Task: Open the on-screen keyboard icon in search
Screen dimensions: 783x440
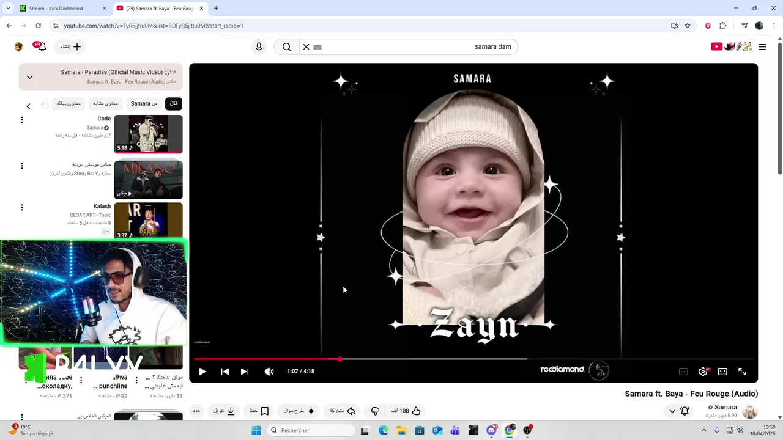Action: pyautogui.click(x=317, y=47)
